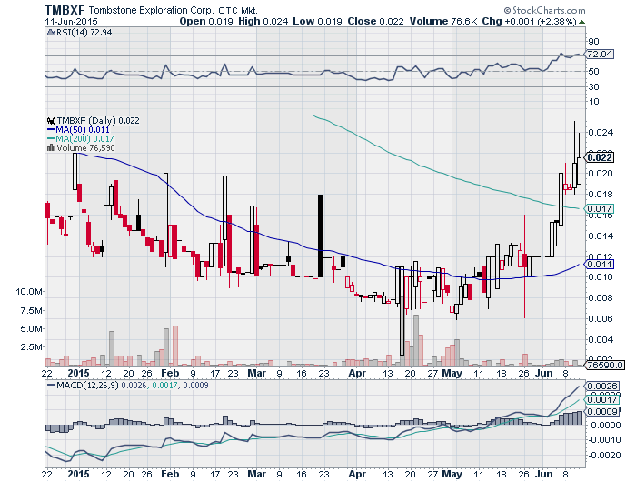Click the 0.011 MA(50) value tag
The image size is (636, 482).
(x=600, y=265)
